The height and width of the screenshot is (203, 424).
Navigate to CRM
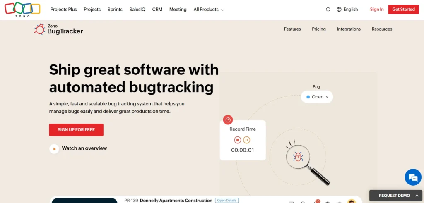point(157,10)
